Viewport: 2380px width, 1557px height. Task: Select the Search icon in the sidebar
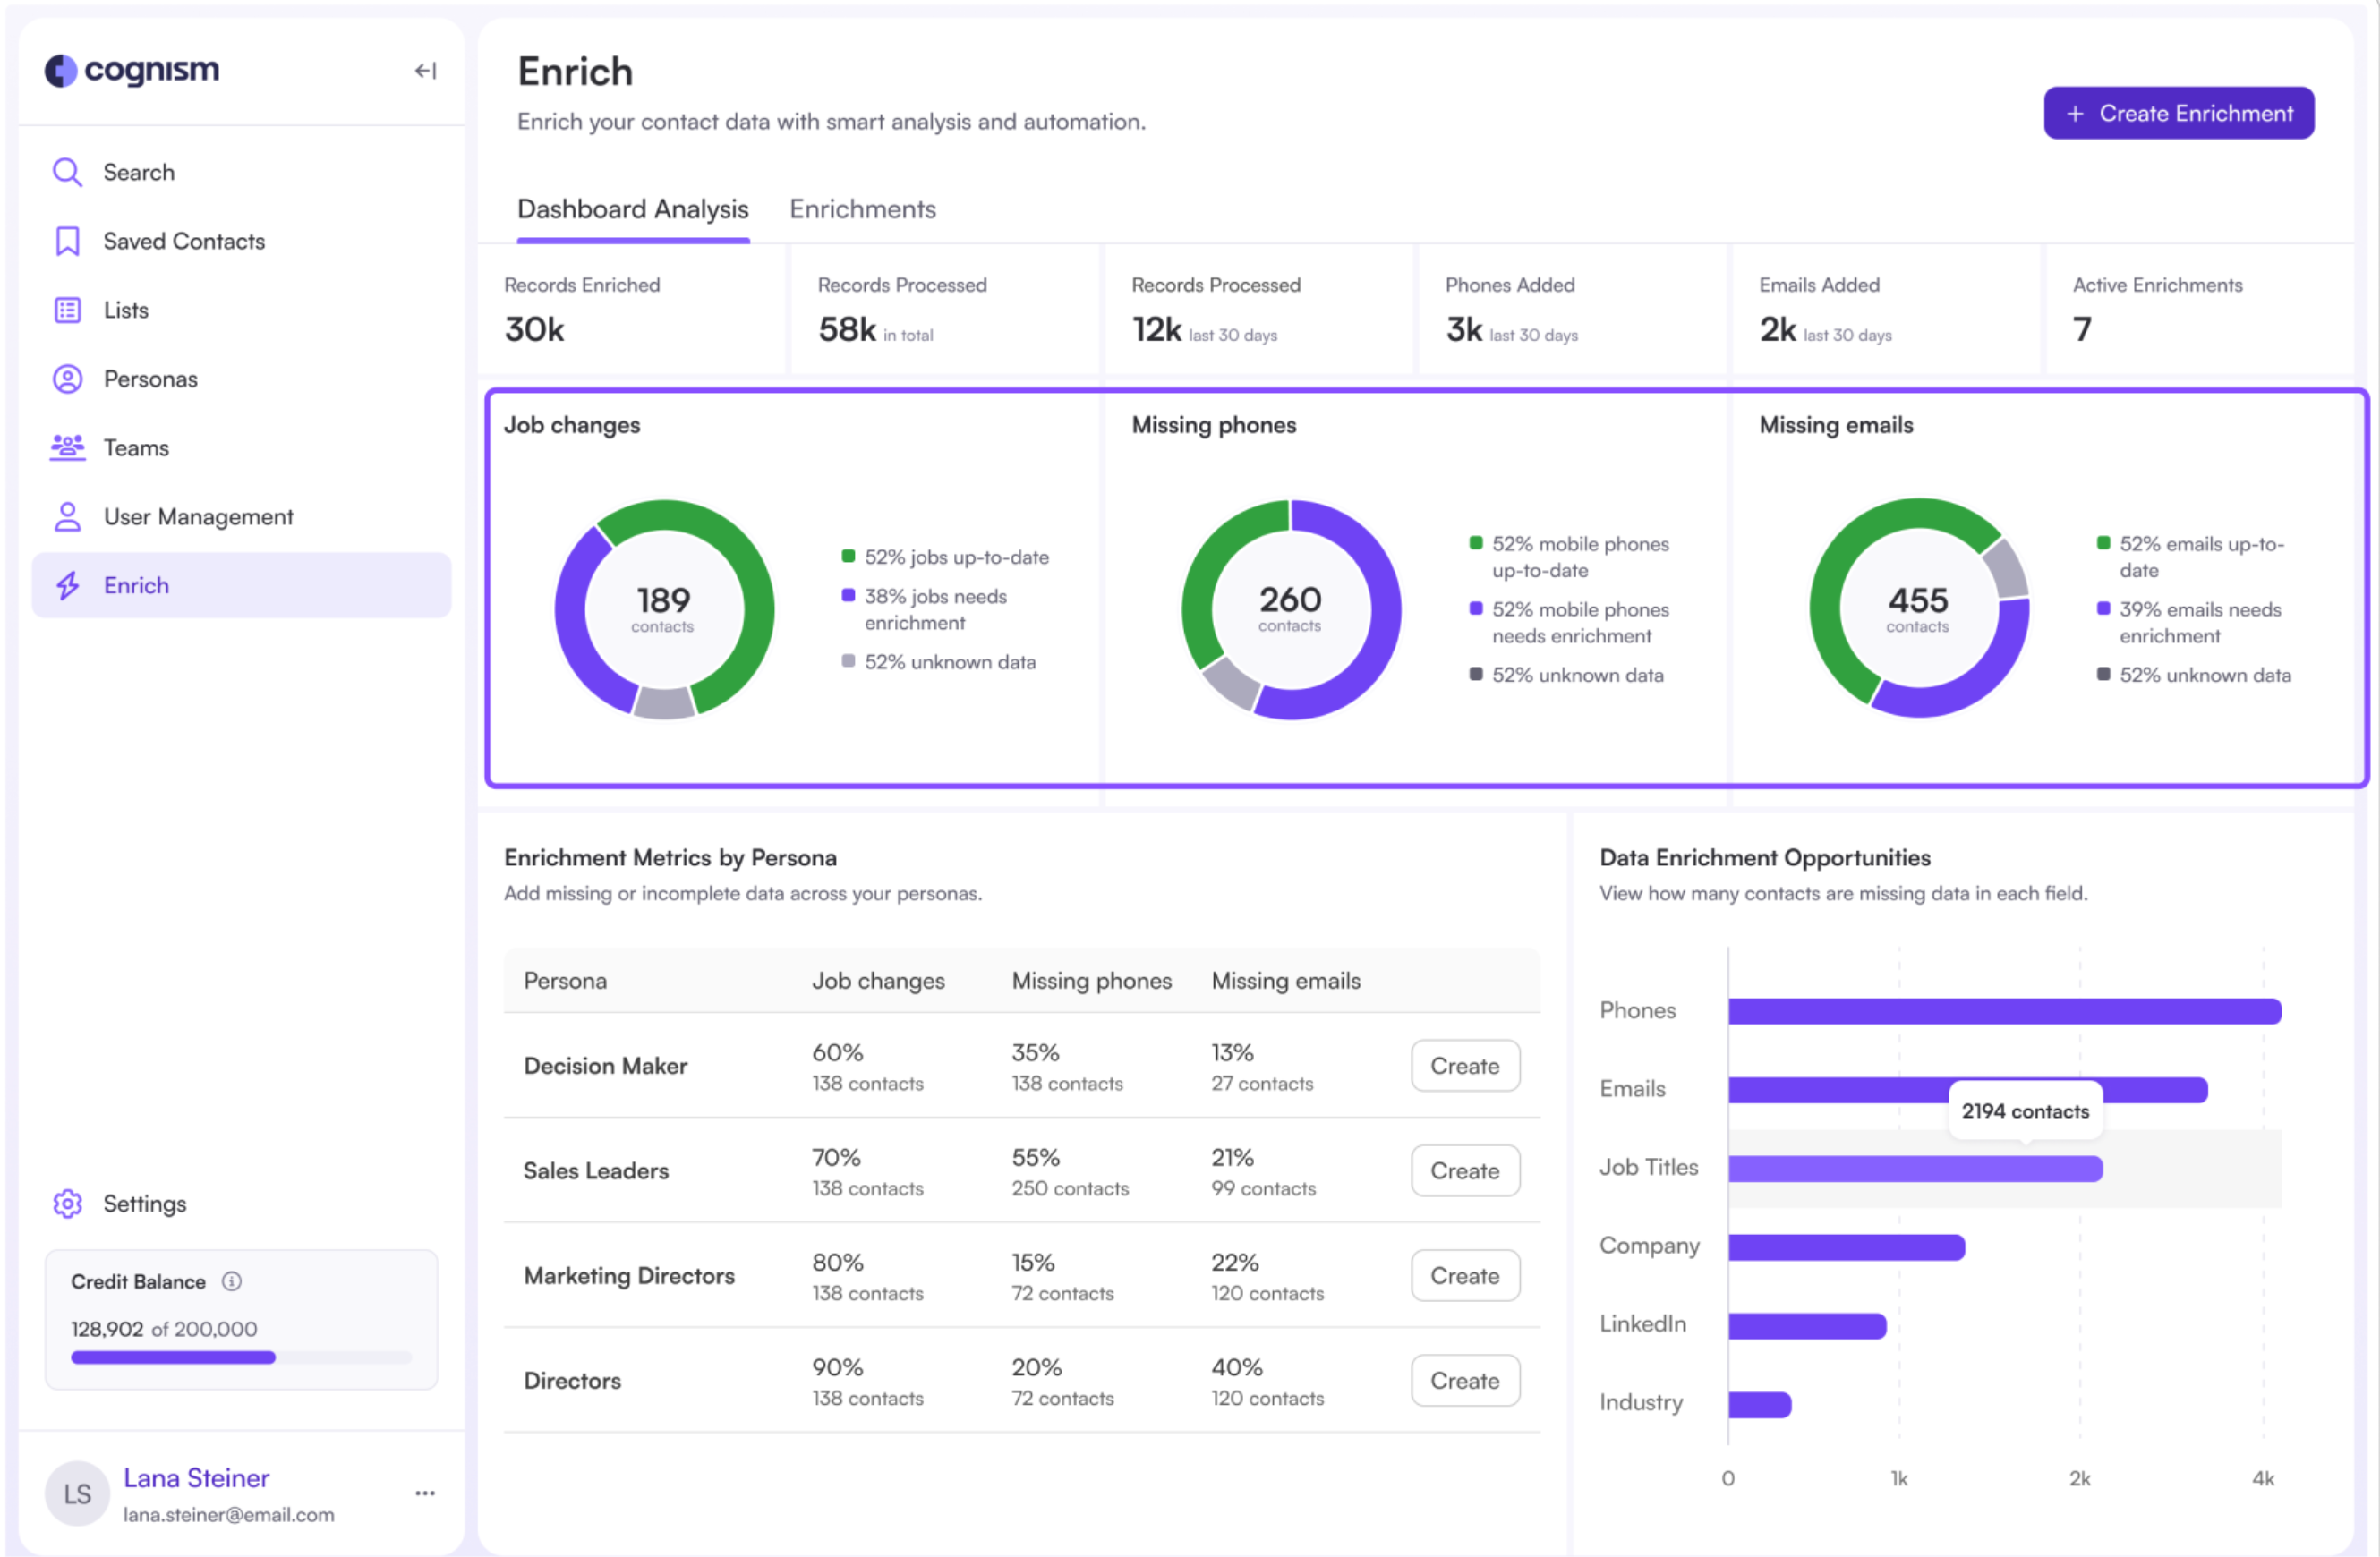66,171
